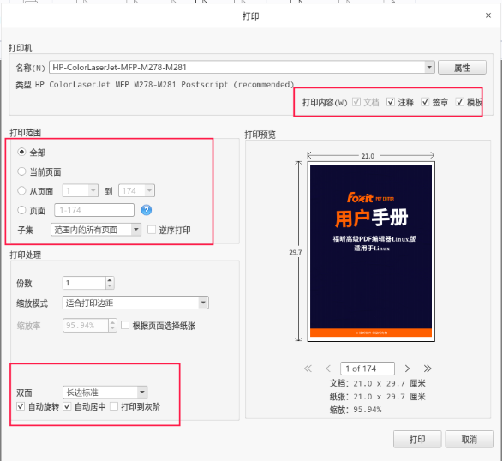Image resolution: width=503 pixels, height=462 pixels.
Task: Go to previous preview page
Action: (x=328, y=369)
